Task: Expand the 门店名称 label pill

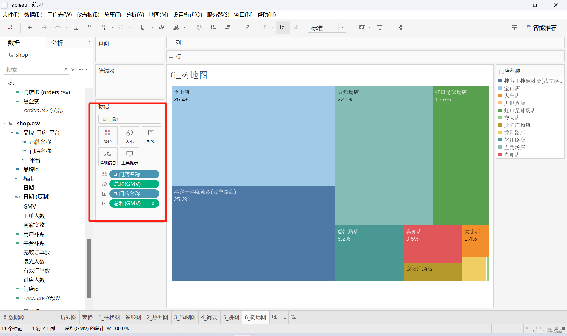Action: pos(115,194)
